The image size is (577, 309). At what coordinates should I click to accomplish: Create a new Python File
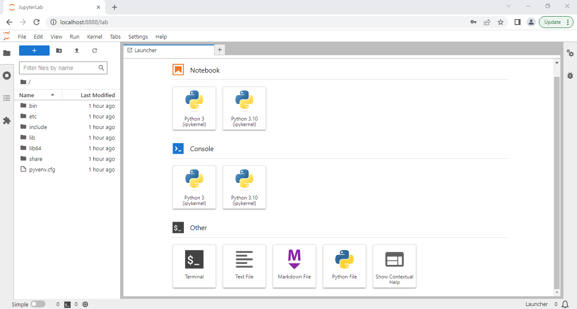click(x=345, y=266)
